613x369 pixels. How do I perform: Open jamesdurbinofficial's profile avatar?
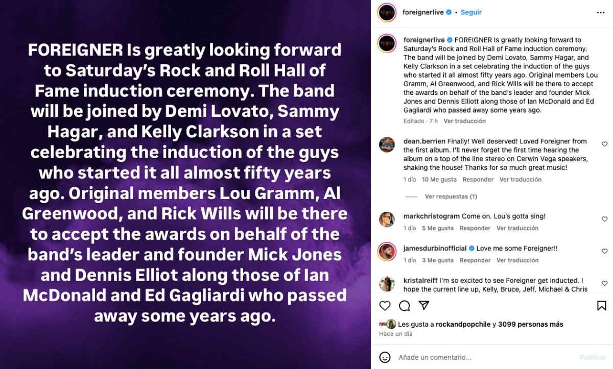click(x=387, y=252)
